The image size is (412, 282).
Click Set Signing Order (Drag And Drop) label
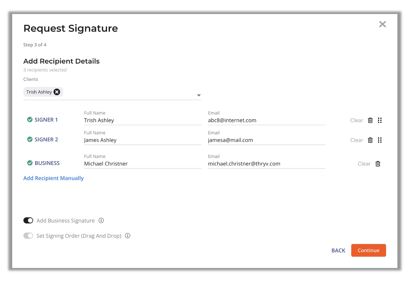click(79, 236)
